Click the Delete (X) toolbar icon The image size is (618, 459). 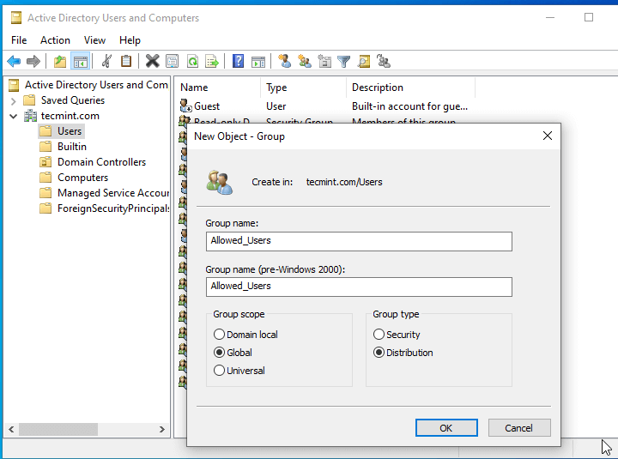pos(152,61)
